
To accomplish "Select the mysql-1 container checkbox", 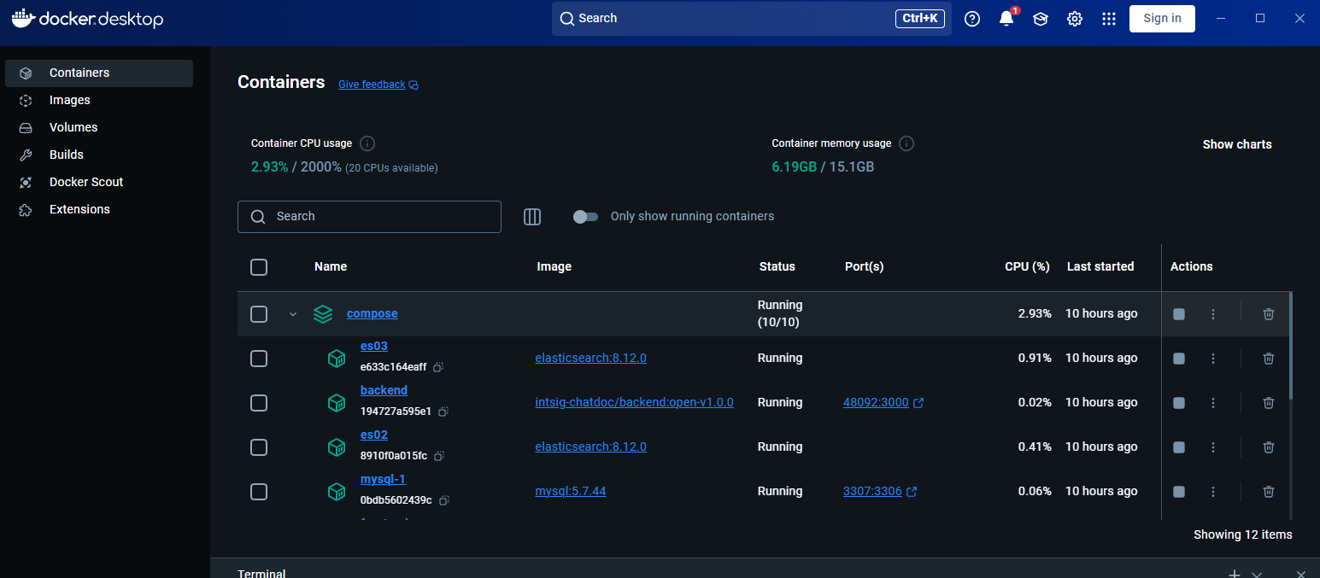I will (259, 492).
